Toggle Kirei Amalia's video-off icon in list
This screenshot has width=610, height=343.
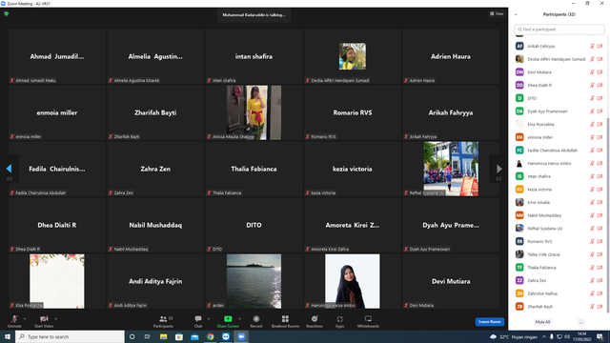coord(600,202)
